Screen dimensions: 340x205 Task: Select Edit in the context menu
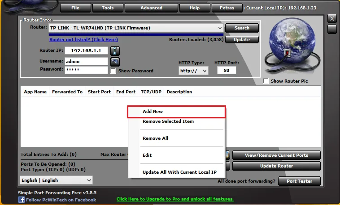coord(177,155)
